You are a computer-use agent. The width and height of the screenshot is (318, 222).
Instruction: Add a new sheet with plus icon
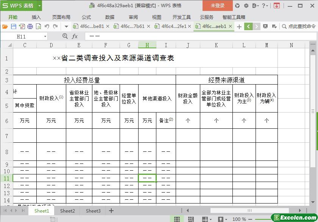(111, 211)
